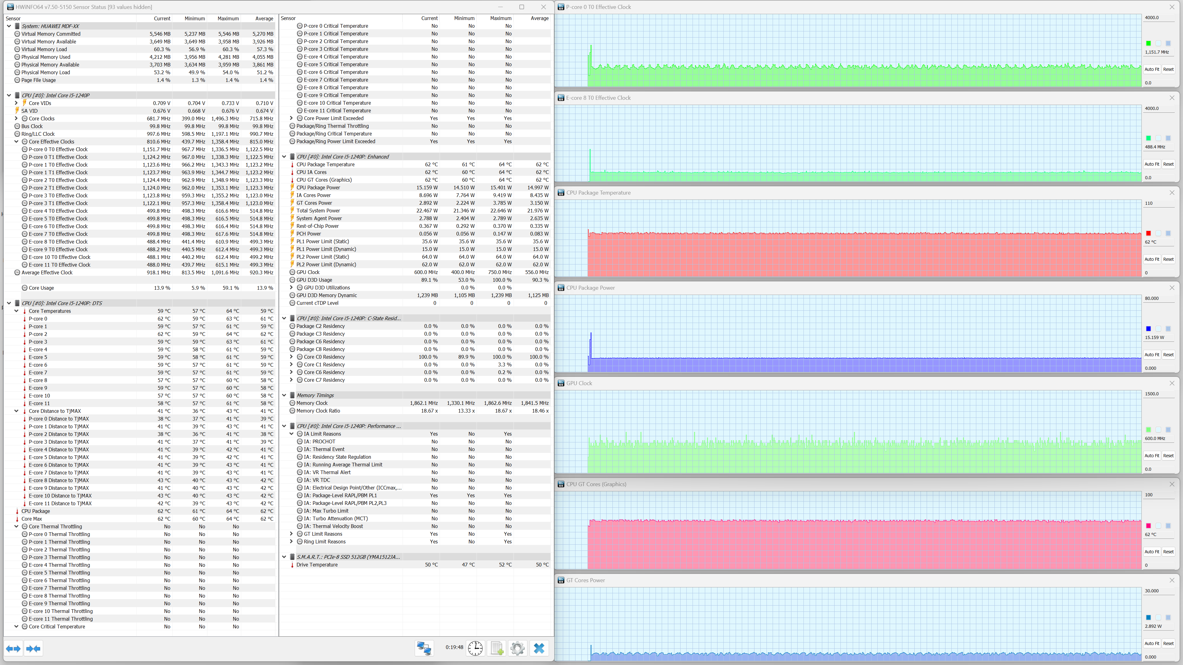Close sensors with blue X icon
1183x665 pixels.
(x=539, y=648)
